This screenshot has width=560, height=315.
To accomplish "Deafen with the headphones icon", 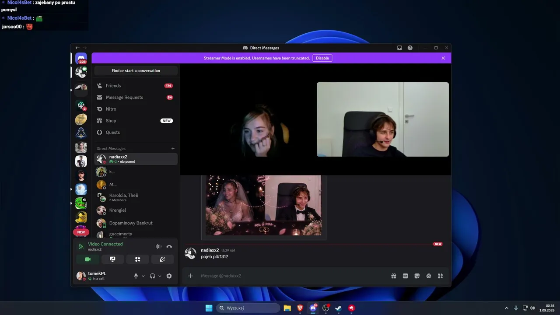I will pyautogui.click(x=152, y=276).
